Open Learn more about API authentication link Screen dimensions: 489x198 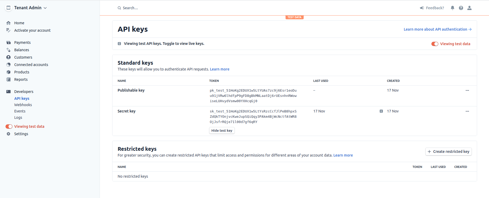click(x=438, y=29)
